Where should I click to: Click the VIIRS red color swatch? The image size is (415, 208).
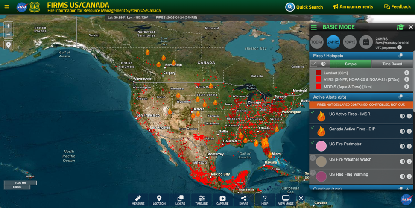pyautogui.click(x=319, y=79)
